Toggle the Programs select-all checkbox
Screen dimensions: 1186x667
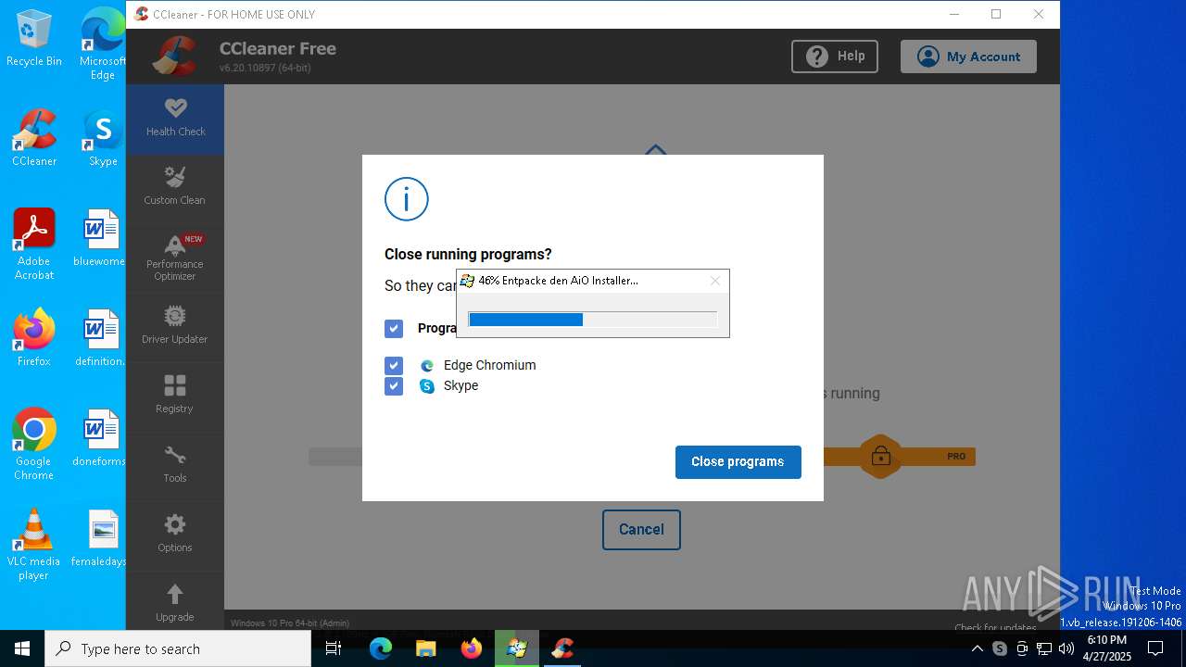pos(394,328)
